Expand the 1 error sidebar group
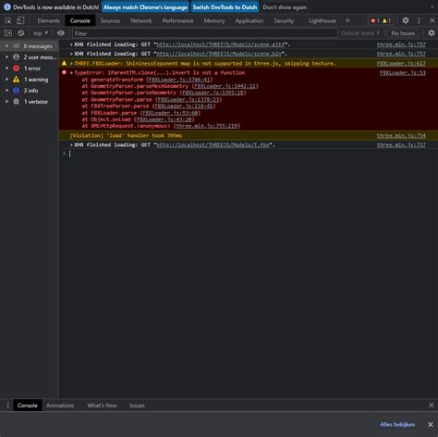 [7, 69]
